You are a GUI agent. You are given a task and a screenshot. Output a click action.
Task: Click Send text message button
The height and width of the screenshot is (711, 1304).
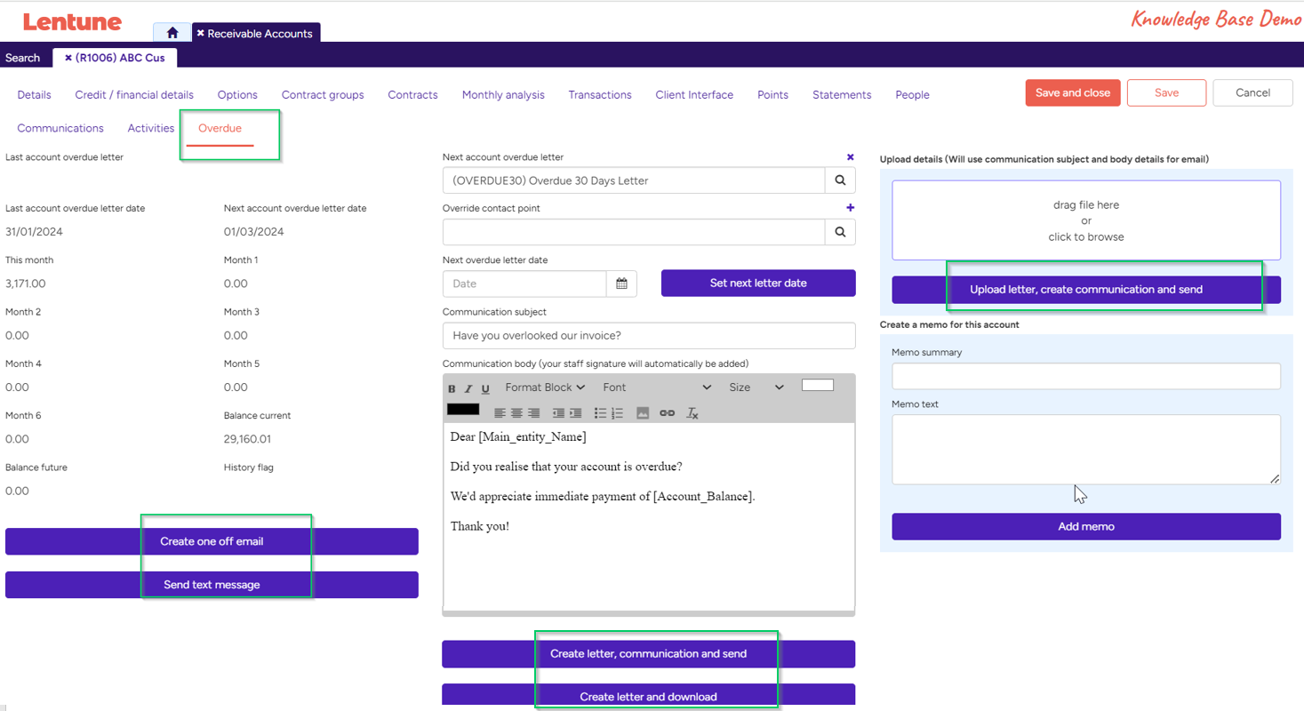click(212, 585)
